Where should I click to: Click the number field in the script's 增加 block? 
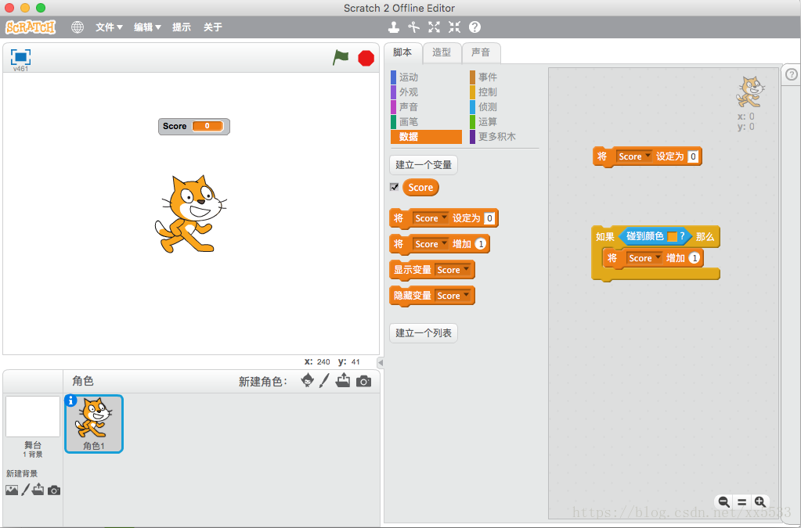pos(695,258)
